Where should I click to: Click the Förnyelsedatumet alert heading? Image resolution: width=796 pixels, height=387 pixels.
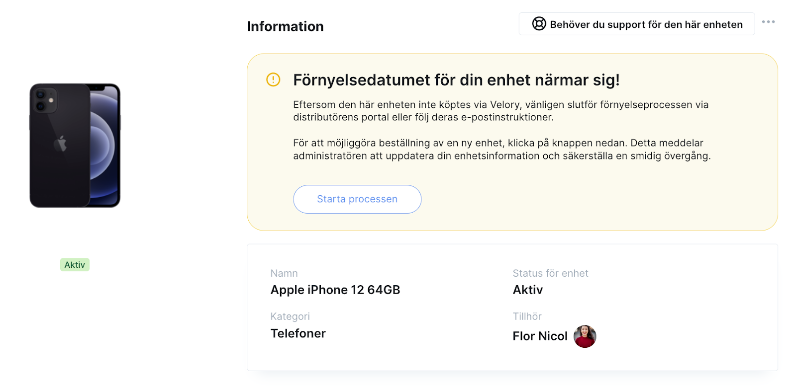(x=456, y=80)
